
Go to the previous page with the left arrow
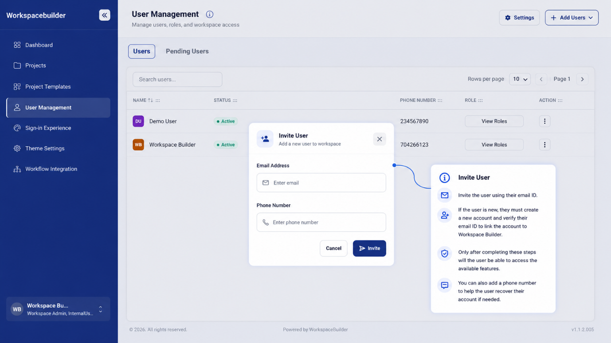tap(541, 79)
